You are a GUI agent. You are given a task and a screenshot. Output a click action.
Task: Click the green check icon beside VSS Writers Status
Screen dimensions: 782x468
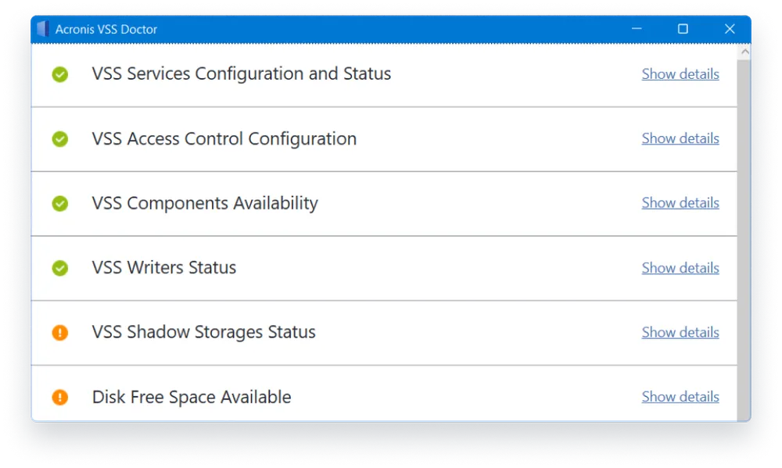tap(60, 268)
